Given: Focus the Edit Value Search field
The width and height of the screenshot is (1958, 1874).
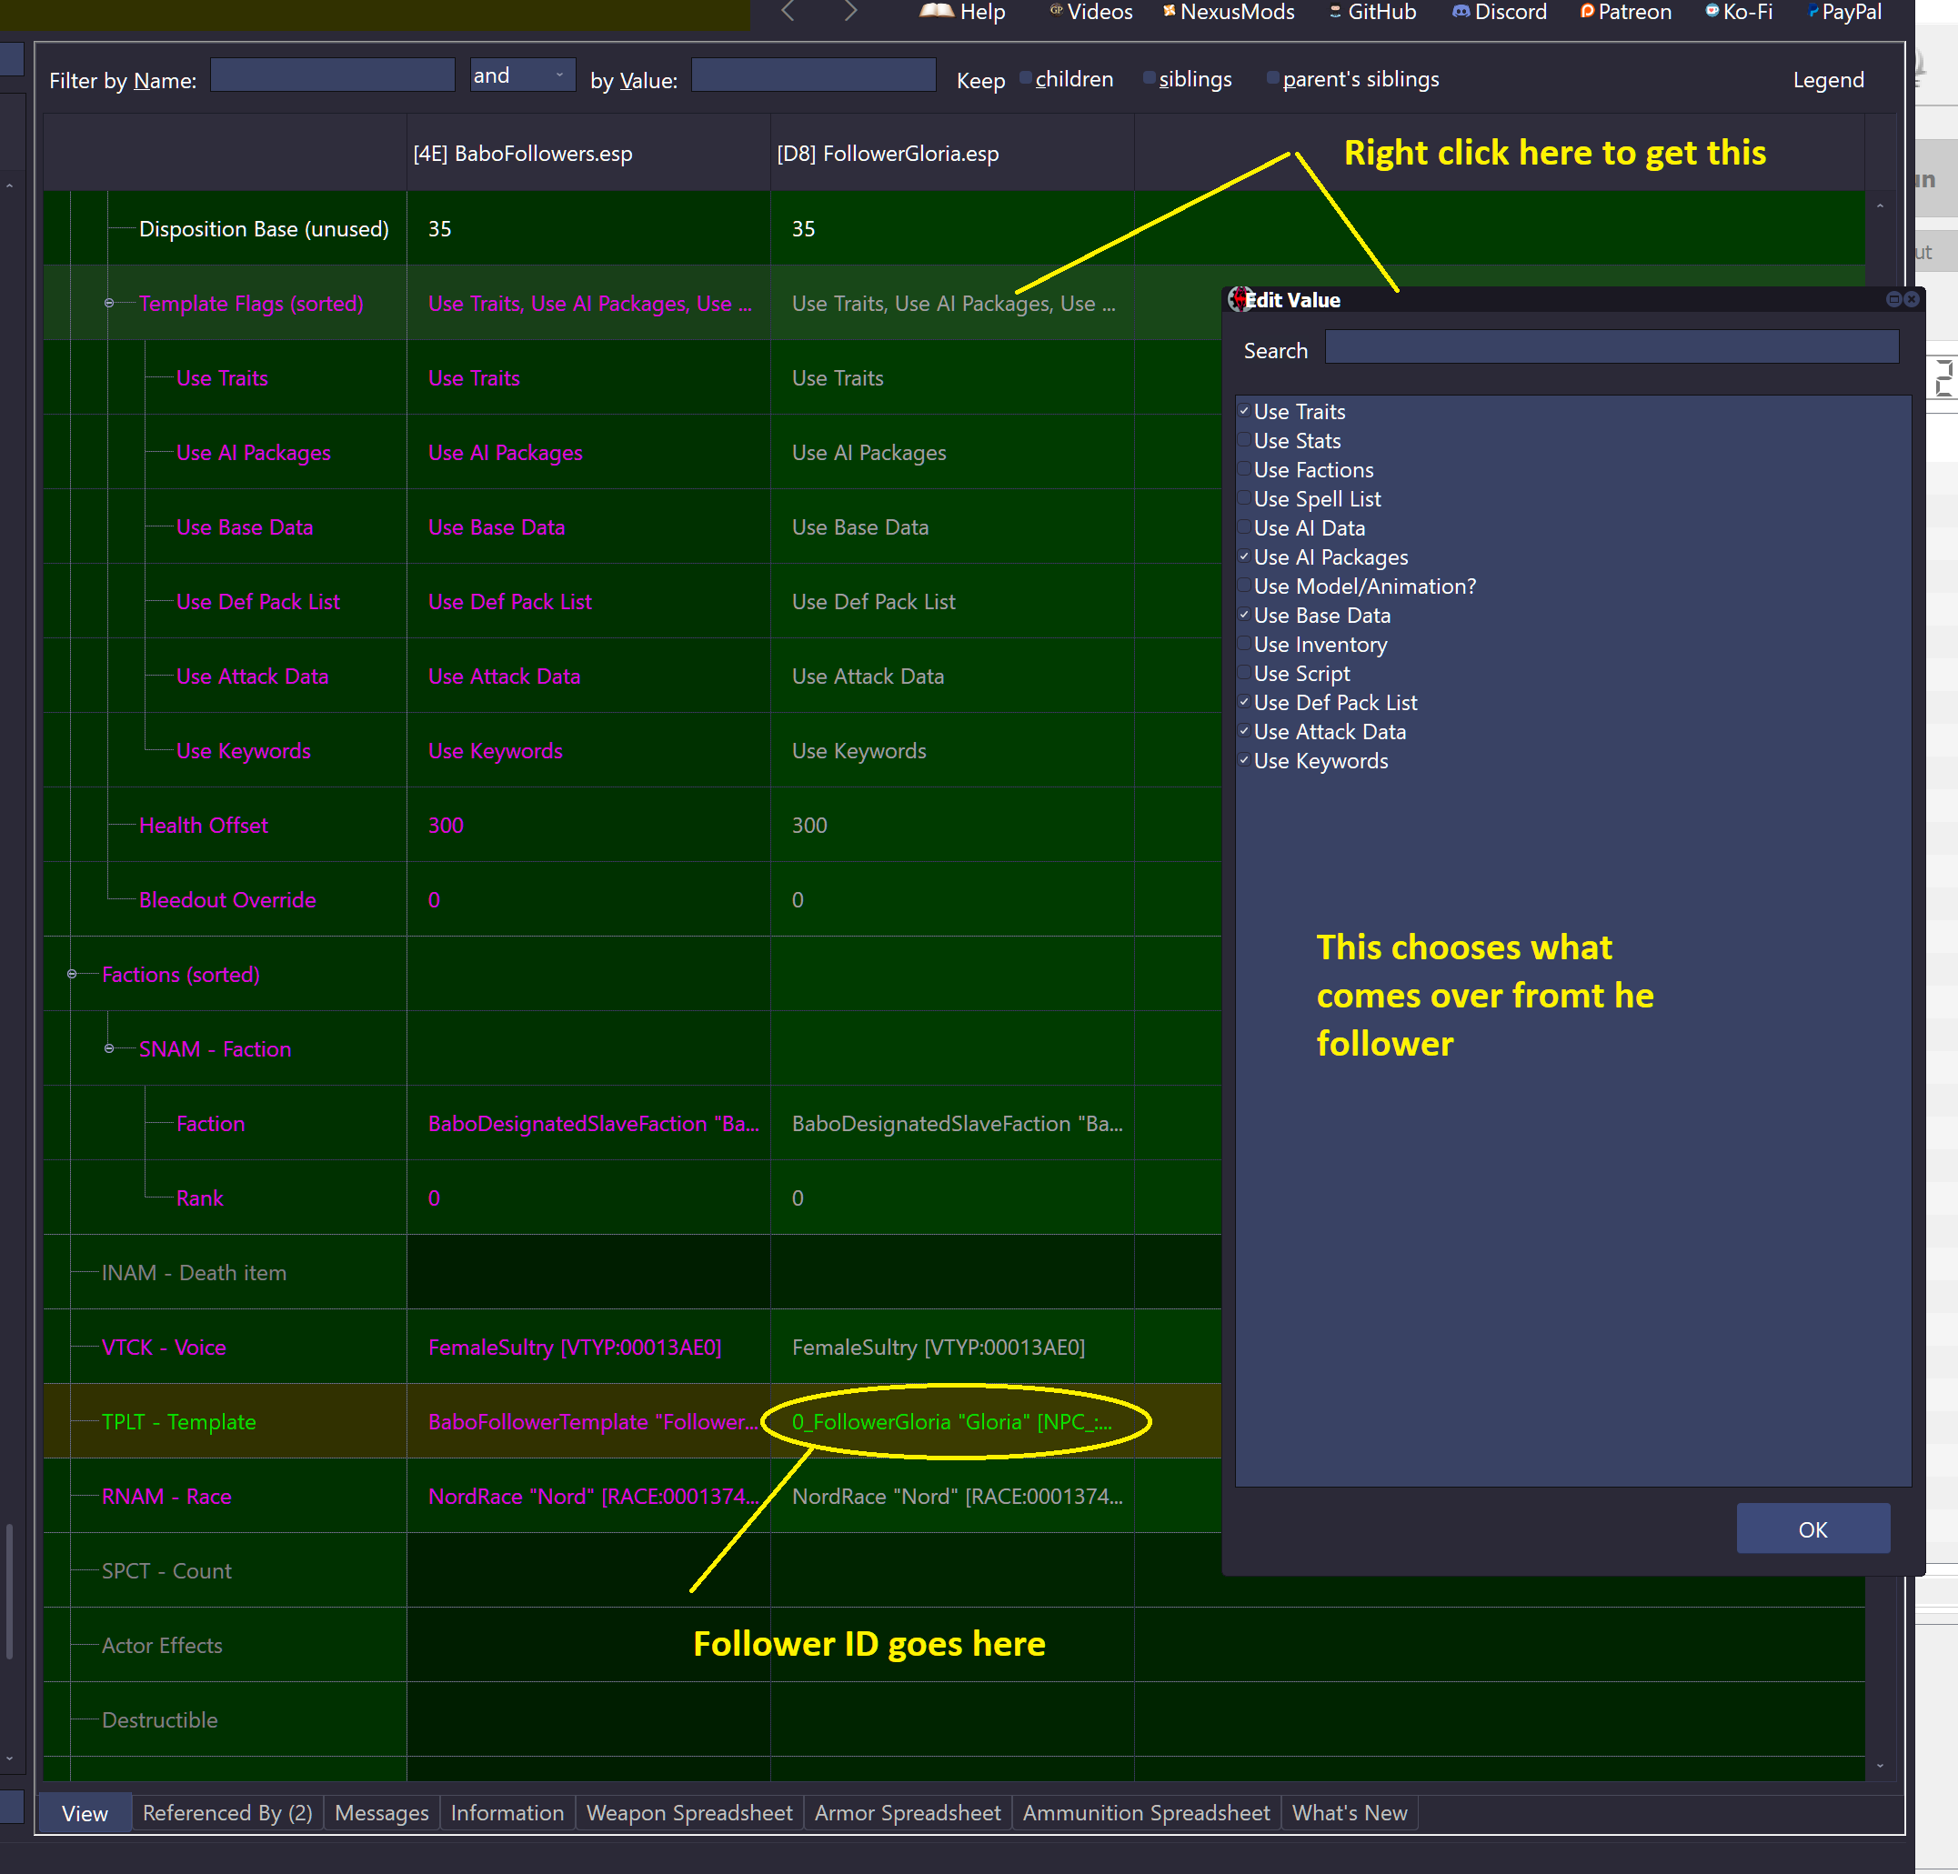Looking at the screenshot, I should (x=1612, y=346).
